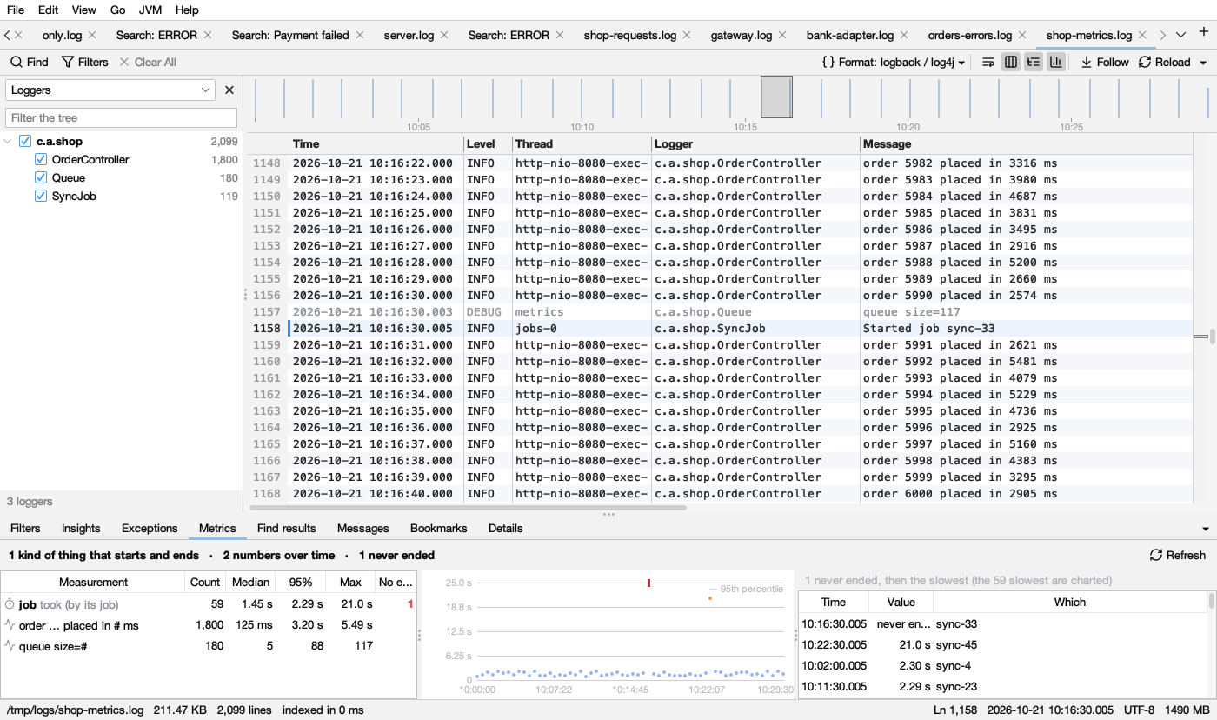
Task: Uncheck the OrderController checkbox
Action: tap(41, 159)
